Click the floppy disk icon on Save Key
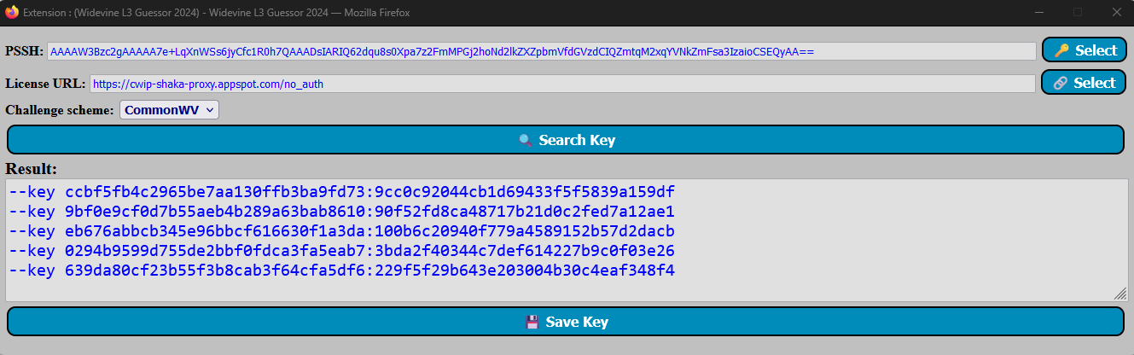This screenshot has height=355, width=1134. click(532, 322)
